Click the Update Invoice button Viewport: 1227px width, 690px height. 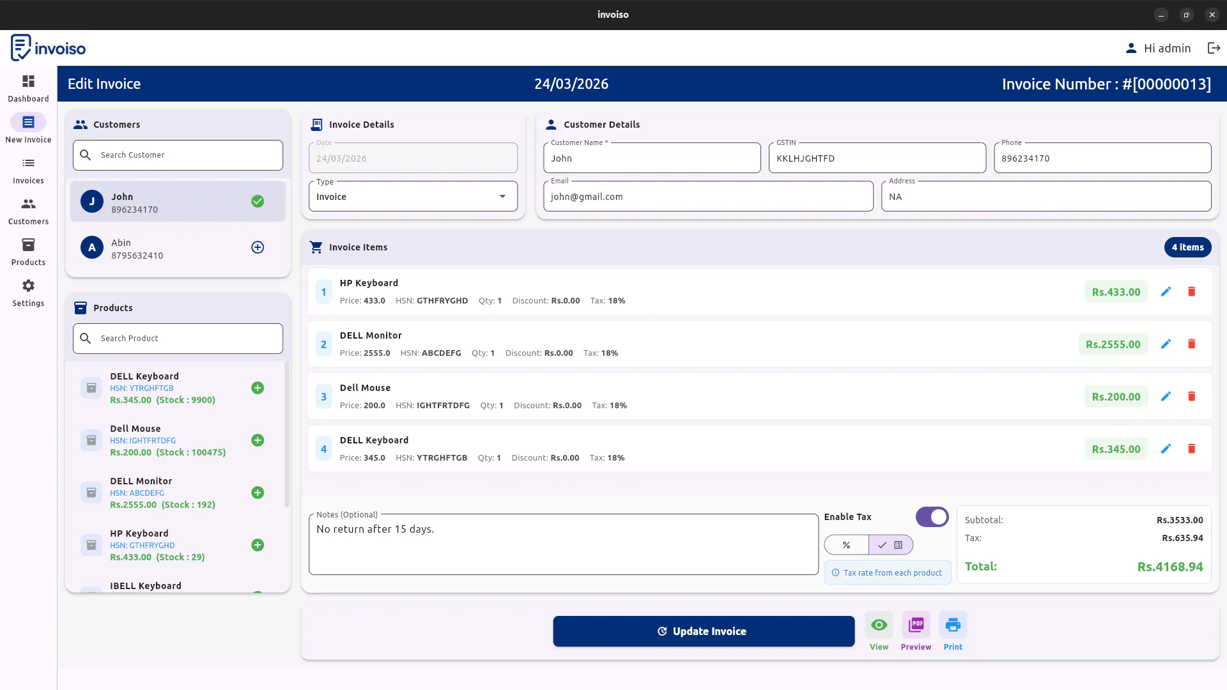(x=704, y=631)
